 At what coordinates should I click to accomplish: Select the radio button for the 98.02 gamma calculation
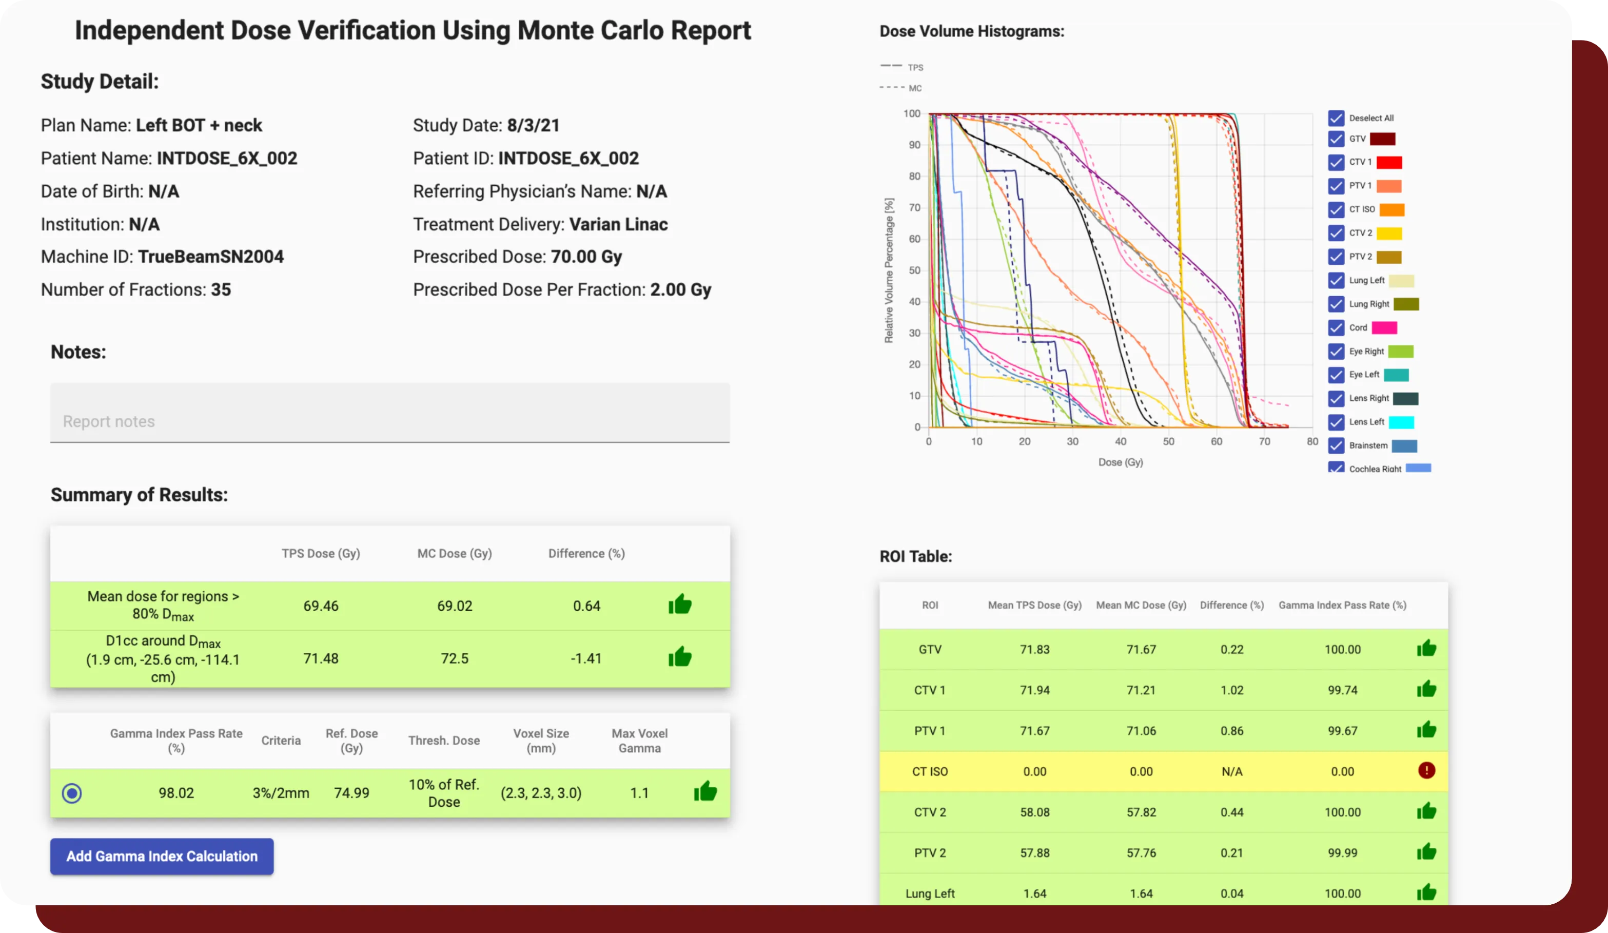(x=72, y=792)
